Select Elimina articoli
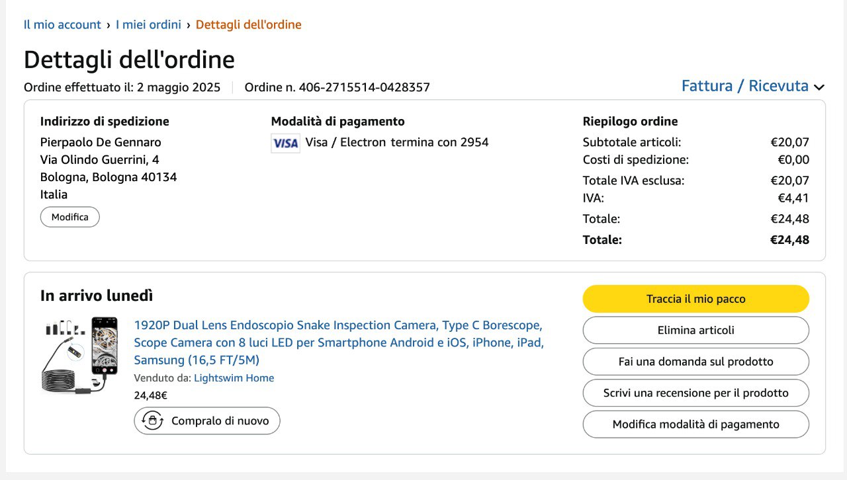 695,330
